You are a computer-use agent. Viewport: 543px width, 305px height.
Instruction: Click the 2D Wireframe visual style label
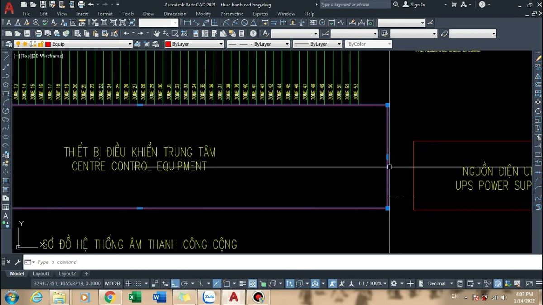point(48,56)
